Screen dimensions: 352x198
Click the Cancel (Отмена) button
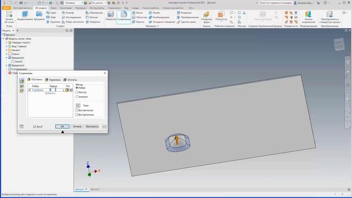pos(77,127)
